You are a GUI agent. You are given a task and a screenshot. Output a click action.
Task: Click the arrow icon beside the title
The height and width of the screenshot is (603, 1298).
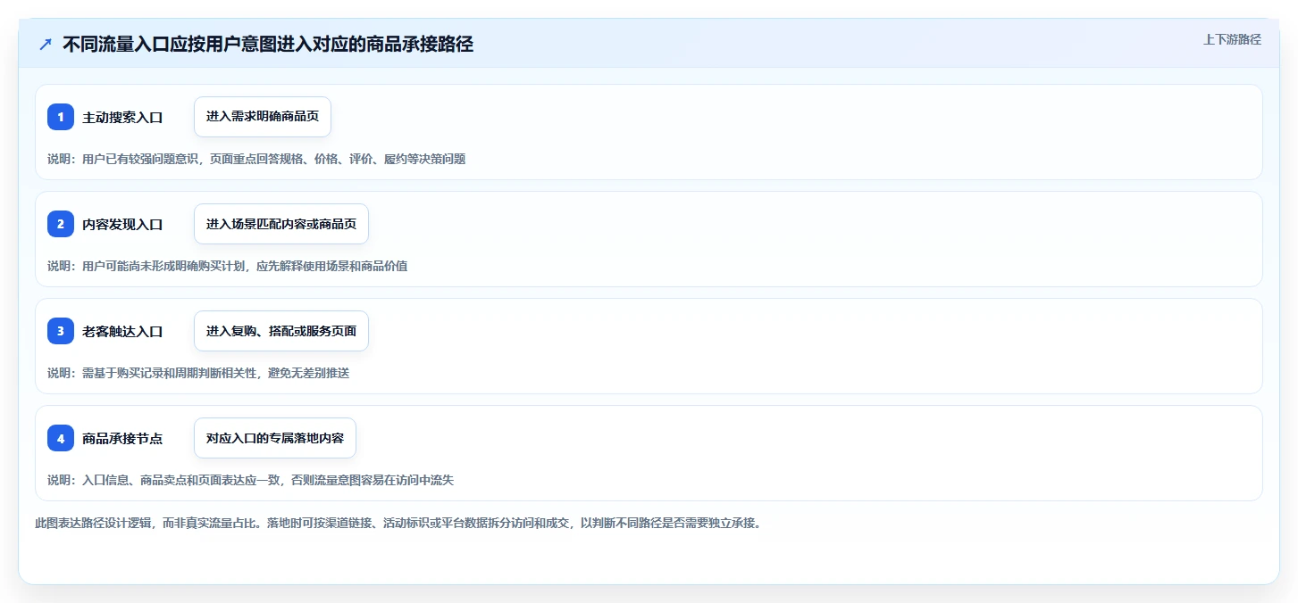pyautogui.click(x=46, y=45)
